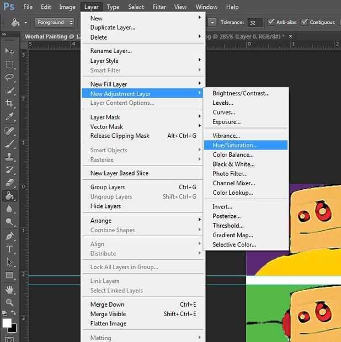The height and width of the screenshot is (342, 341).
Task: Toggle Quick Mask mode icon
Action: (x=9, y=339)
